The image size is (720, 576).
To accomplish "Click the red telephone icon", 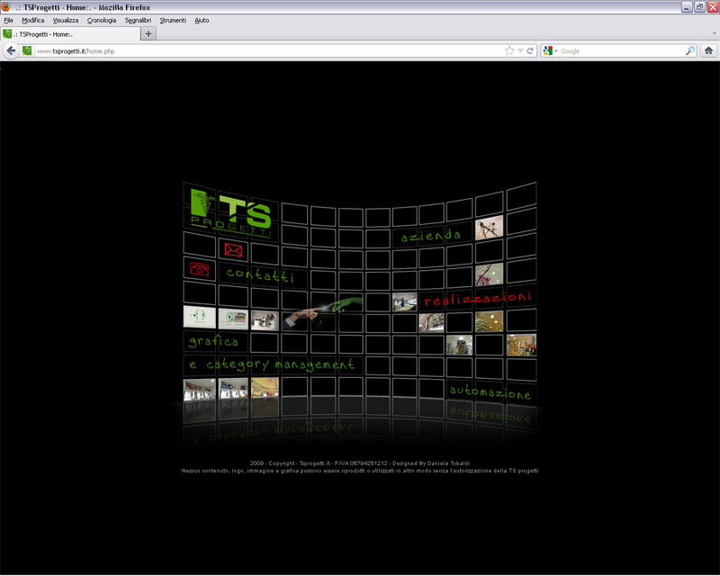I will click(199, 268).
